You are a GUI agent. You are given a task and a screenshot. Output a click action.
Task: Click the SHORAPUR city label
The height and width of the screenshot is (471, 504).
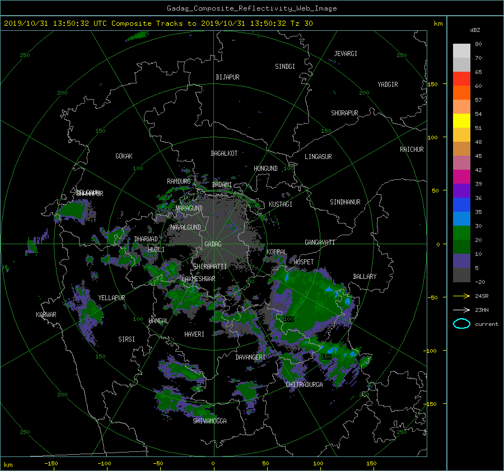pos(344,113)
